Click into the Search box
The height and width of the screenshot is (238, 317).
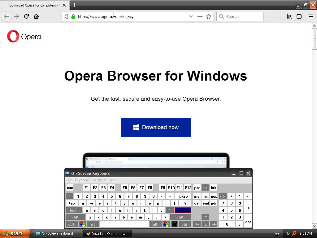240,16
